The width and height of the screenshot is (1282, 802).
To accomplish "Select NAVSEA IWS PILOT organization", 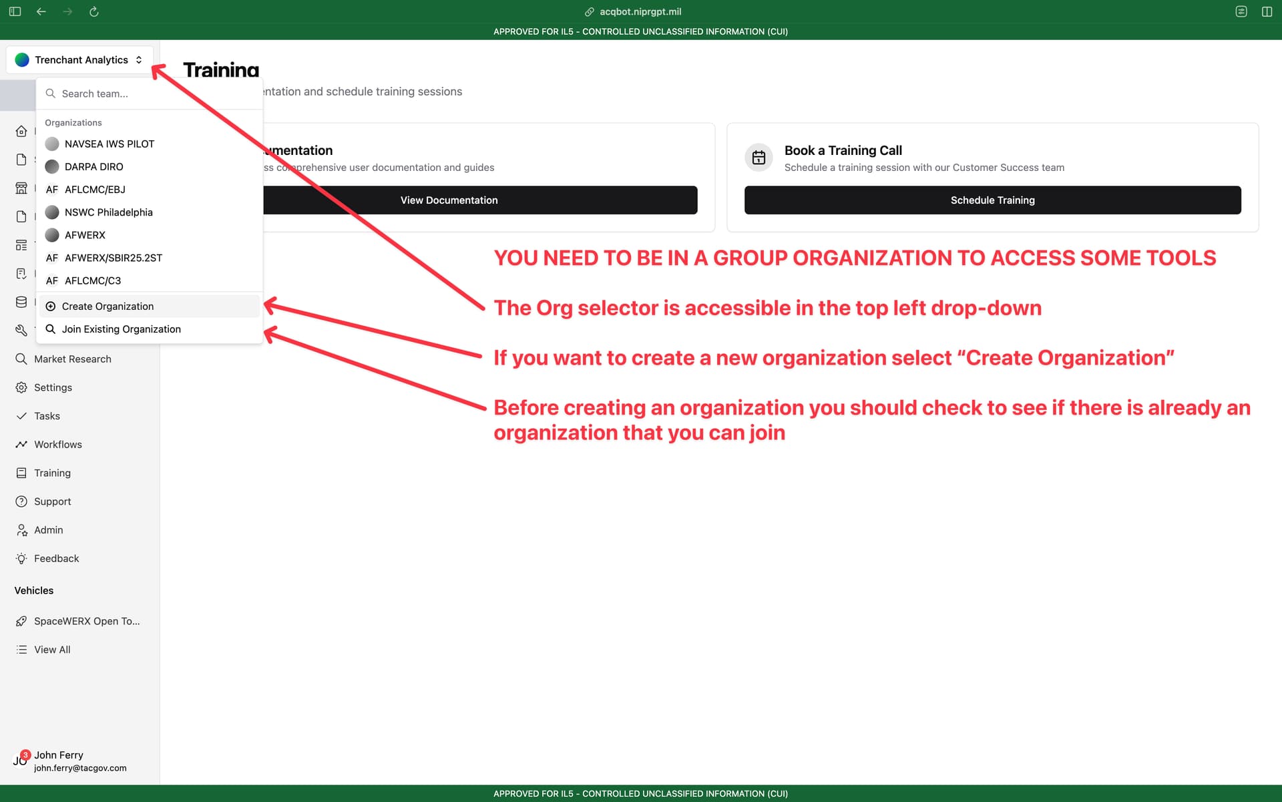I will coord(149,144).
